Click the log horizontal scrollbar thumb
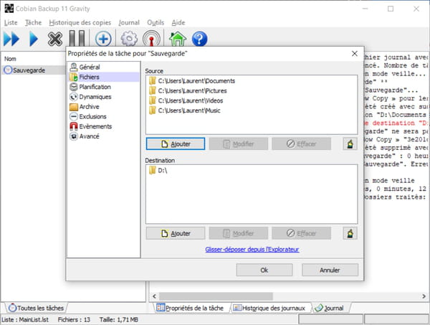Image resolution: width=430 pixels, height=325 pixels. (216, 296)
